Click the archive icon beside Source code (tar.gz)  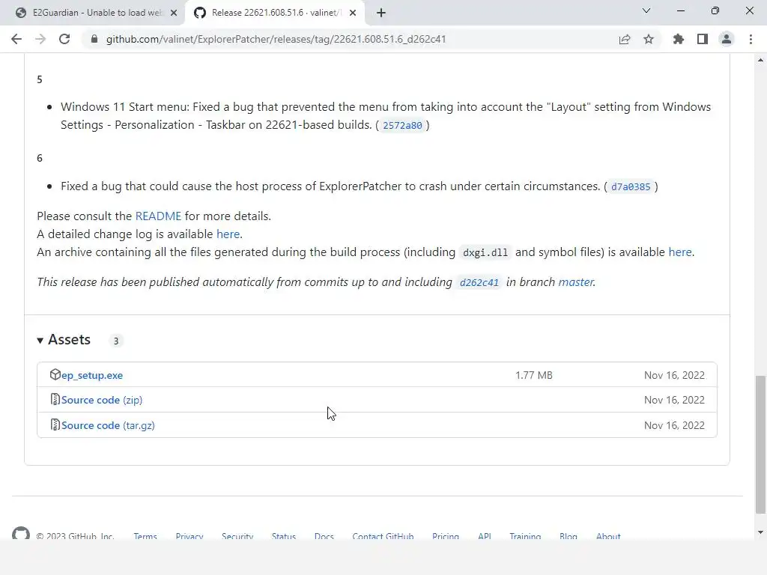coord(55,425)
